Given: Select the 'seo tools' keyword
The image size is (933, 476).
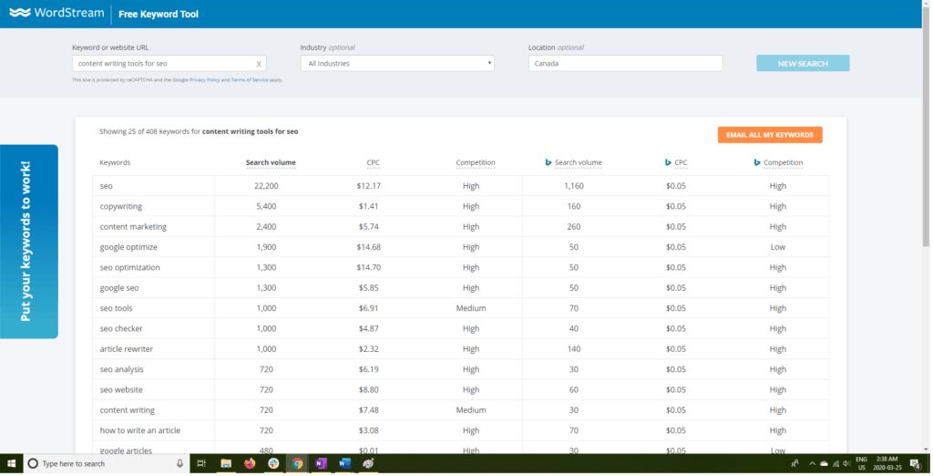Looking at the screenshot, I should 116,308.
